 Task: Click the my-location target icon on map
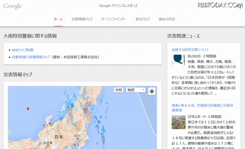152,91
